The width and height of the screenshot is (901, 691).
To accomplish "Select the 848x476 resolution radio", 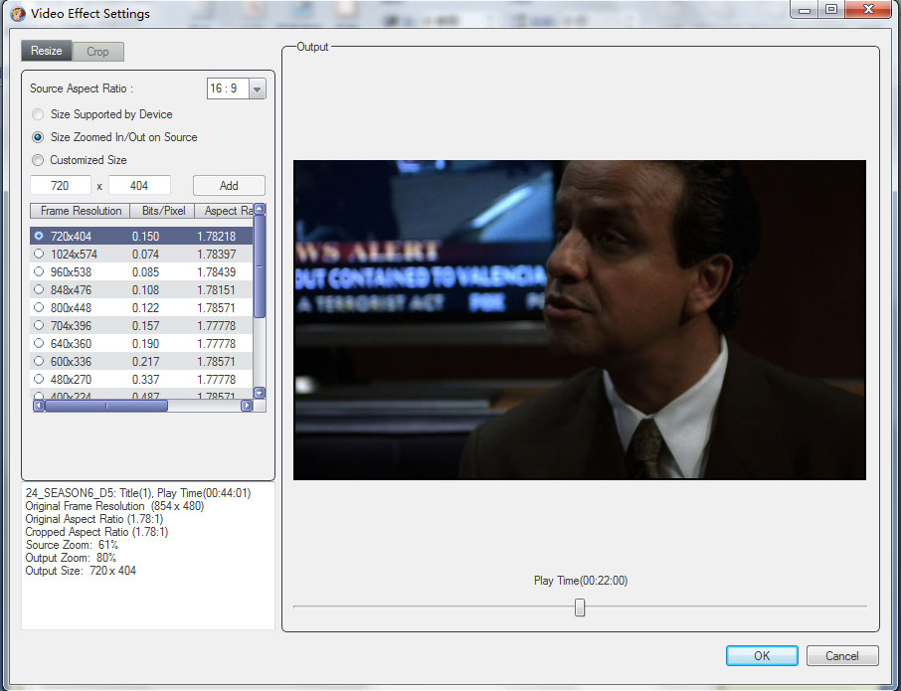I will (39, 289).
